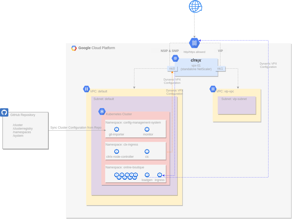Click the GitHub octocat icon
Screen dimensions: 292x219
(4, 112)
